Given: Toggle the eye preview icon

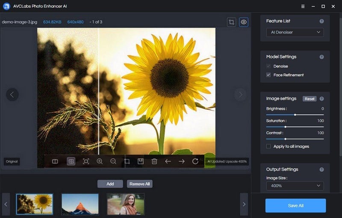Looking at the screenshot, I should tap(244, 22).
